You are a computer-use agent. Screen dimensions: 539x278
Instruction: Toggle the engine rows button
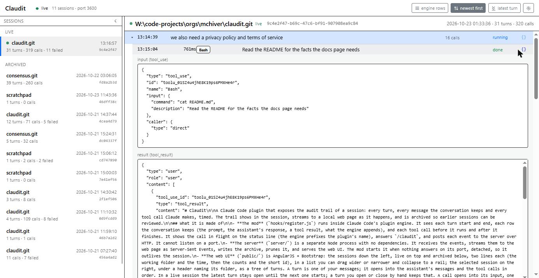[430, 8]
